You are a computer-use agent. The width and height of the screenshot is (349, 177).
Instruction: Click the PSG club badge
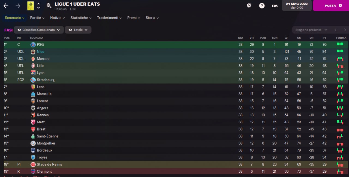[x=33, y=45]
